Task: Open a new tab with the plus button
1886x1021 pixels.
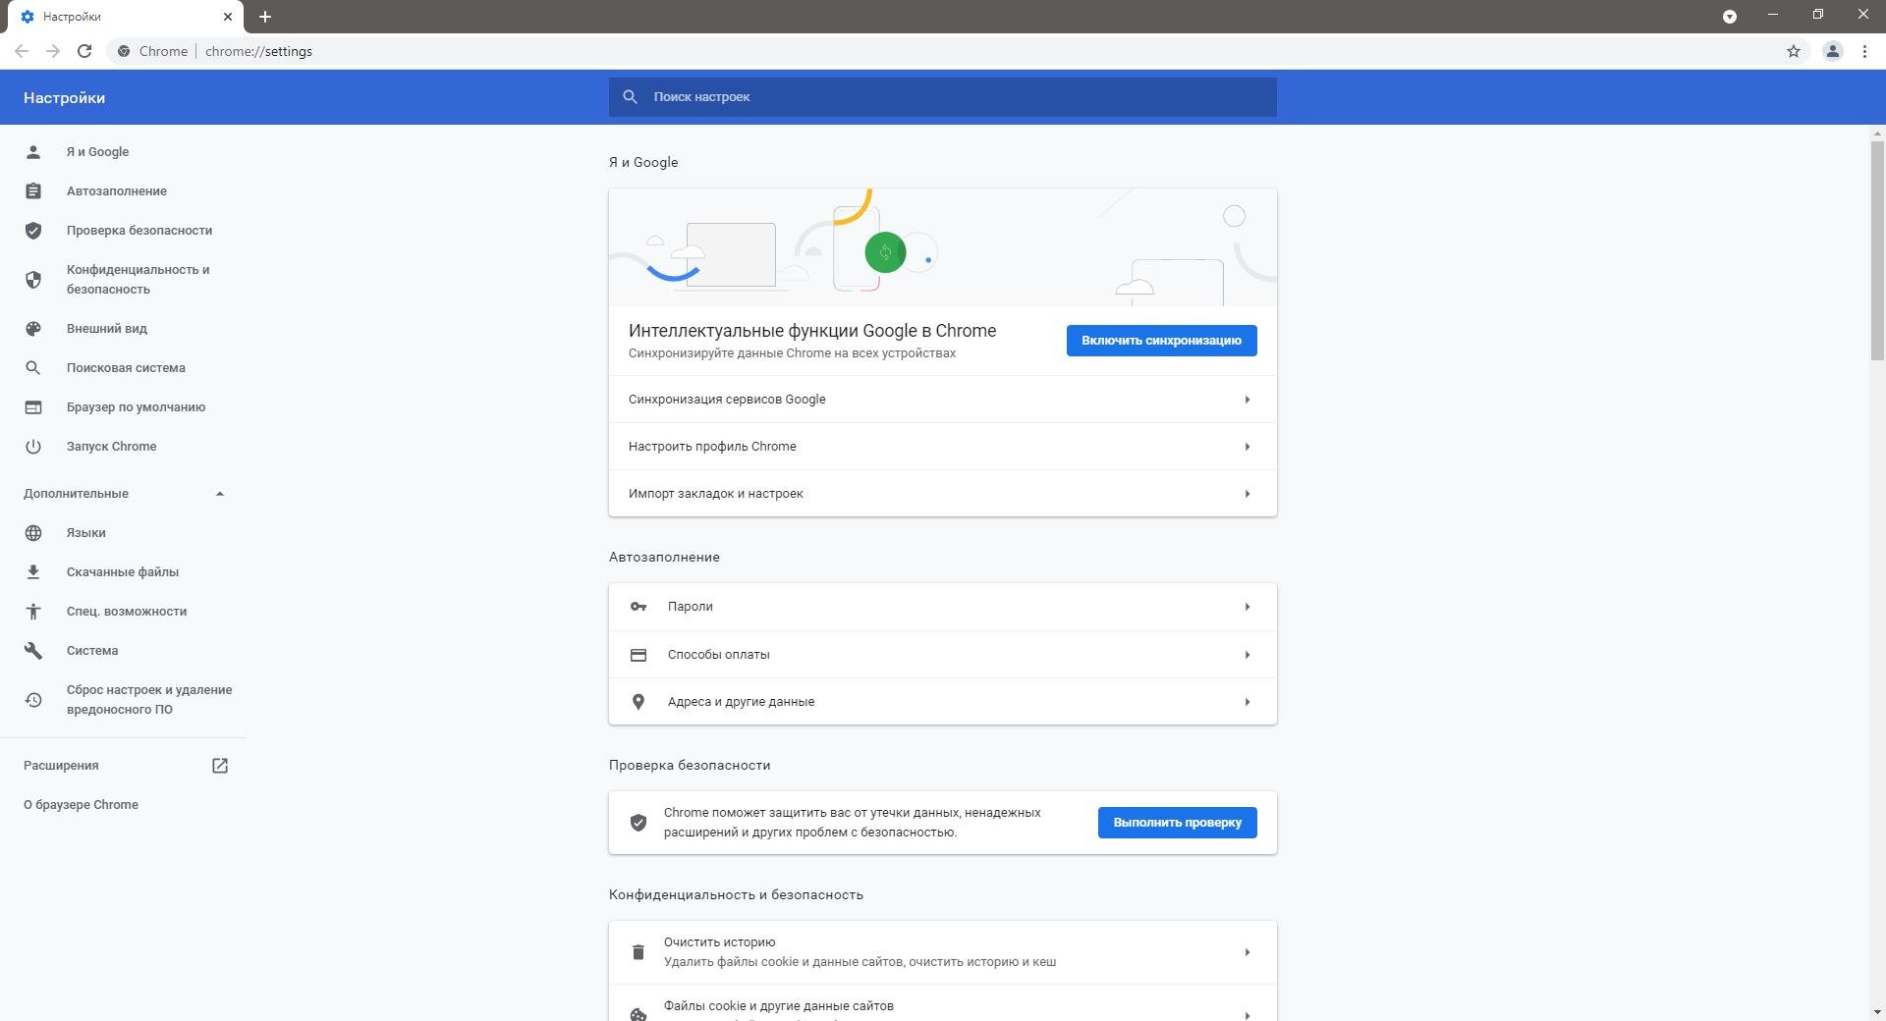Action: click(x=265, y=17)
